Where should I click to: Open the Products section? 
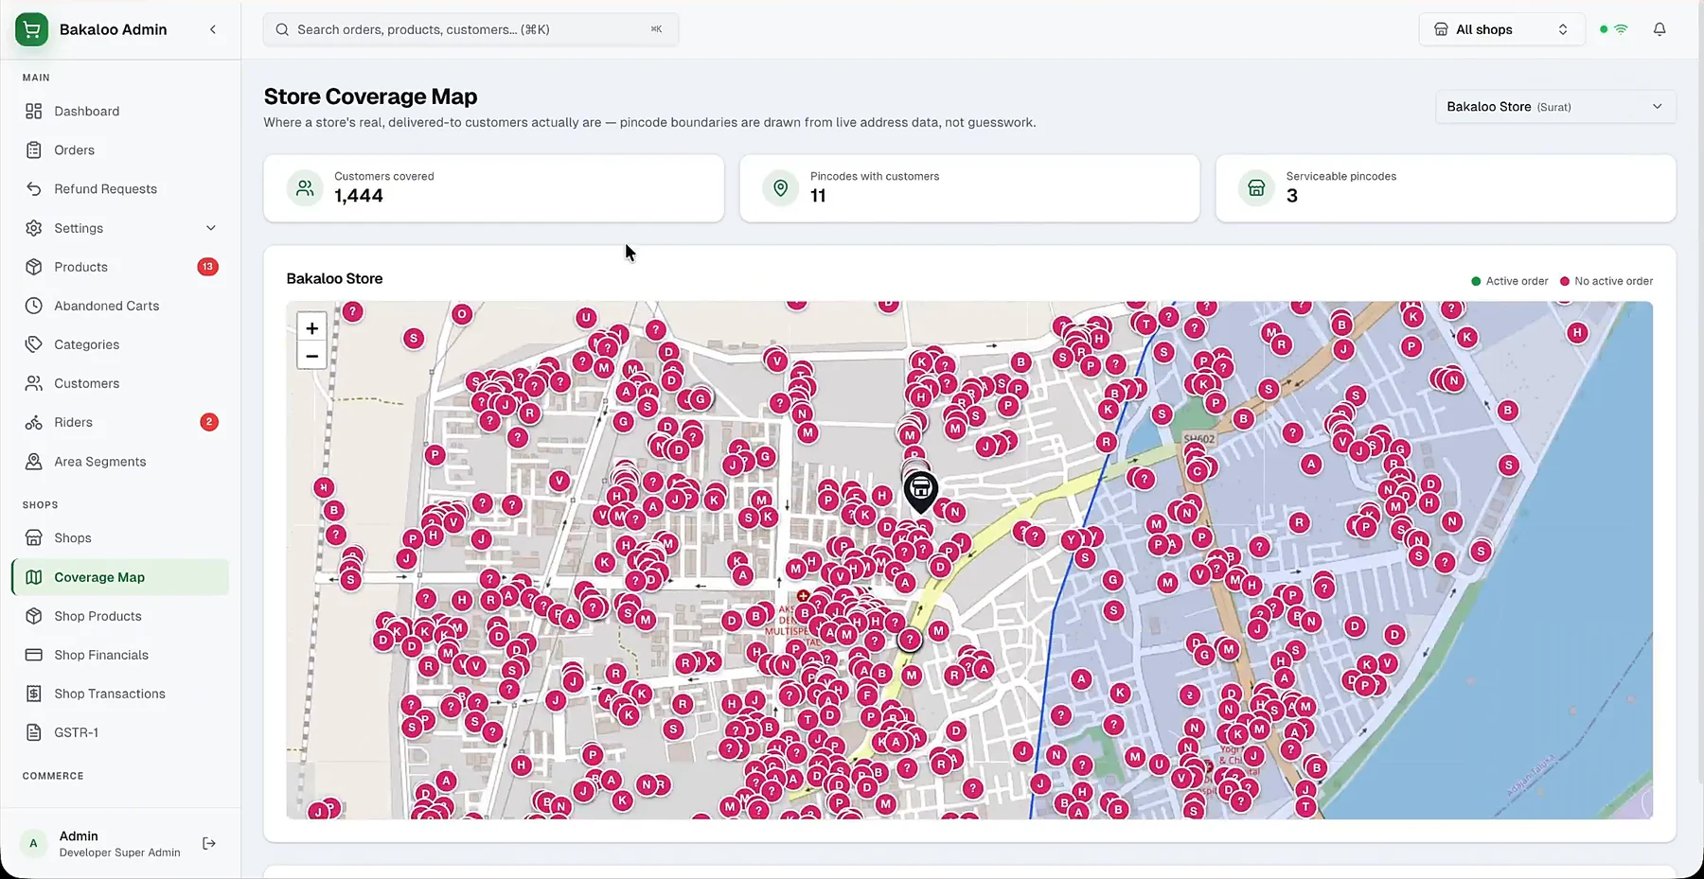pyautogui.click(x=120, y=267)
